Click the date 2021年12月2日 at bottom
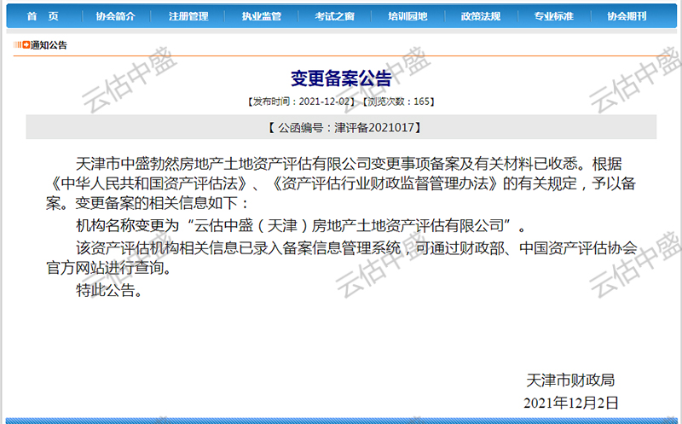 click(x=570, y=403)
